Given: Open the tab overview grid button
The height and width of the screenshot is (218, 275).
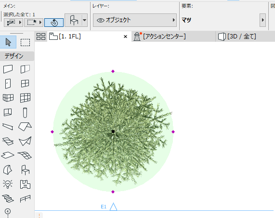Looking at the screenshot, I should pos(41,36).
